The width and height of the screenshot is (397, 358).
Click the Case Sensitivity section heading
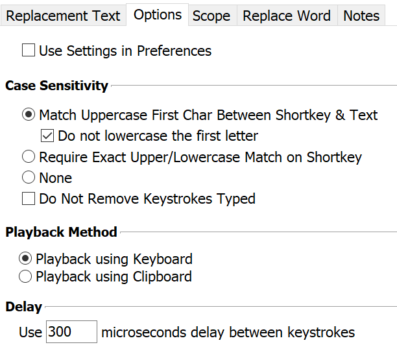(x=57, y=86)
